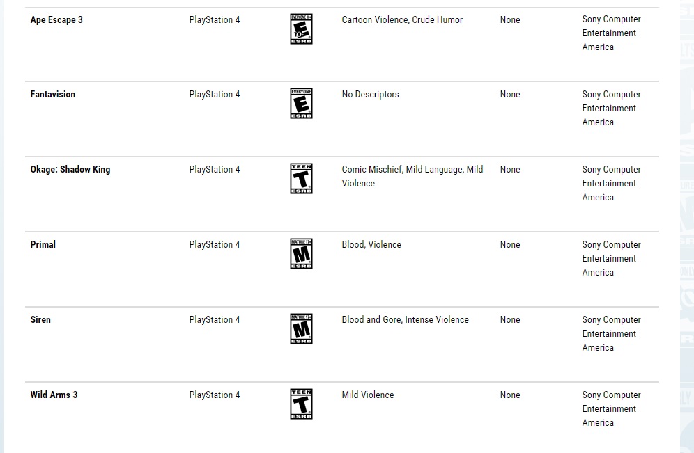Viewport: 694px width, 453px height.
Task: Click the Mild Violence descriptor for Wild Arms 3
Action: (x=368, y=395)
